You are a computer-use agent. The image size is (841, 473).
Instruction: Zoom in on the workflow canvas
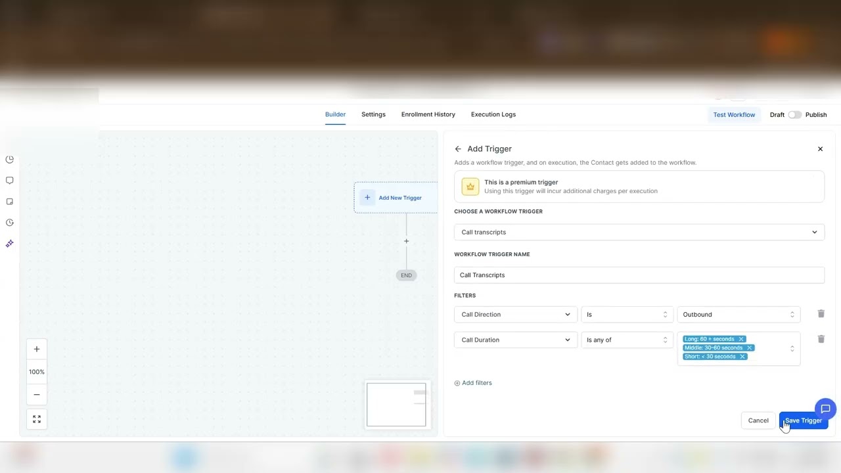tap(37, 349)
